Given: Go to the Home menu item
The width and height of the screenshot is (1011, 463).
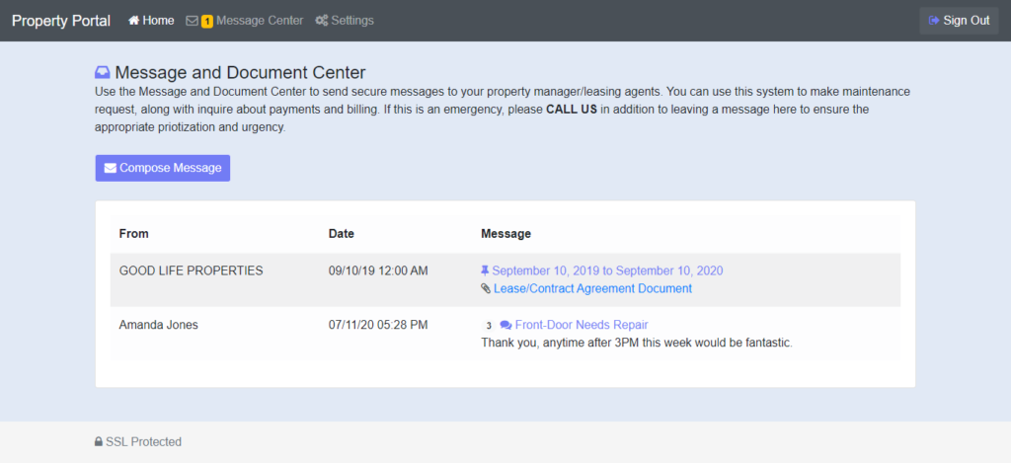Looking at the screenshot, I should [x=158, y=21].
